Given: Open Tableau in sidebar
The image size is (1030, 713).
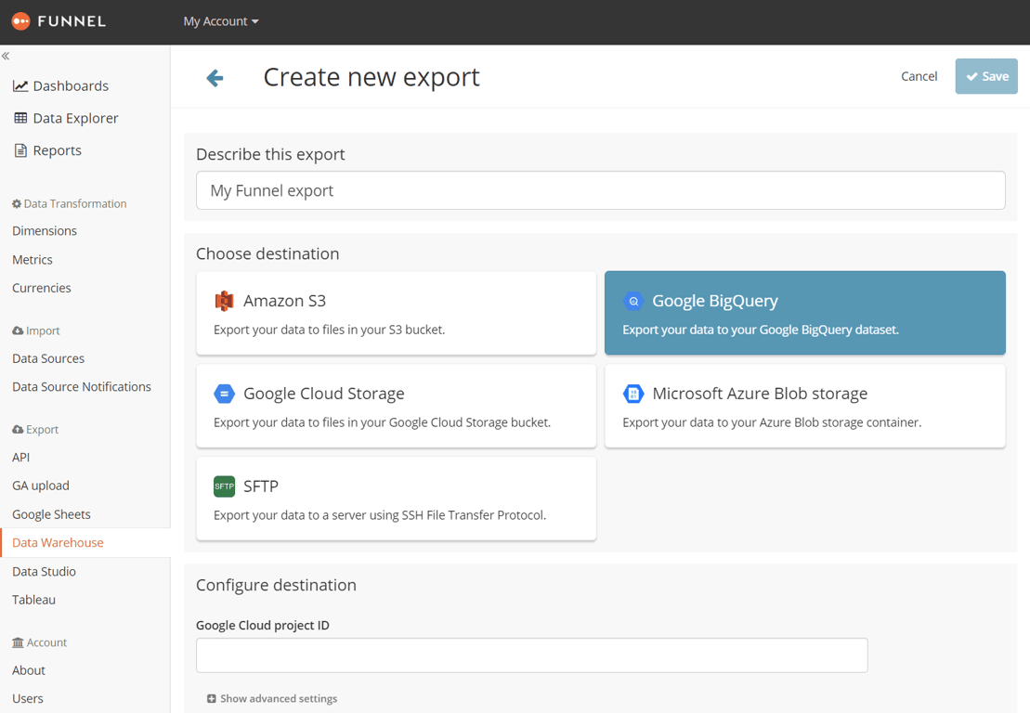Looking at the screenshot, I should (34, 600).
